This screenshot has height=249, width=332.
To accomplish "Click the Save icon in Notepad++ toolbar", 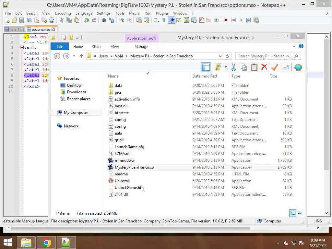I will point(22,20).
